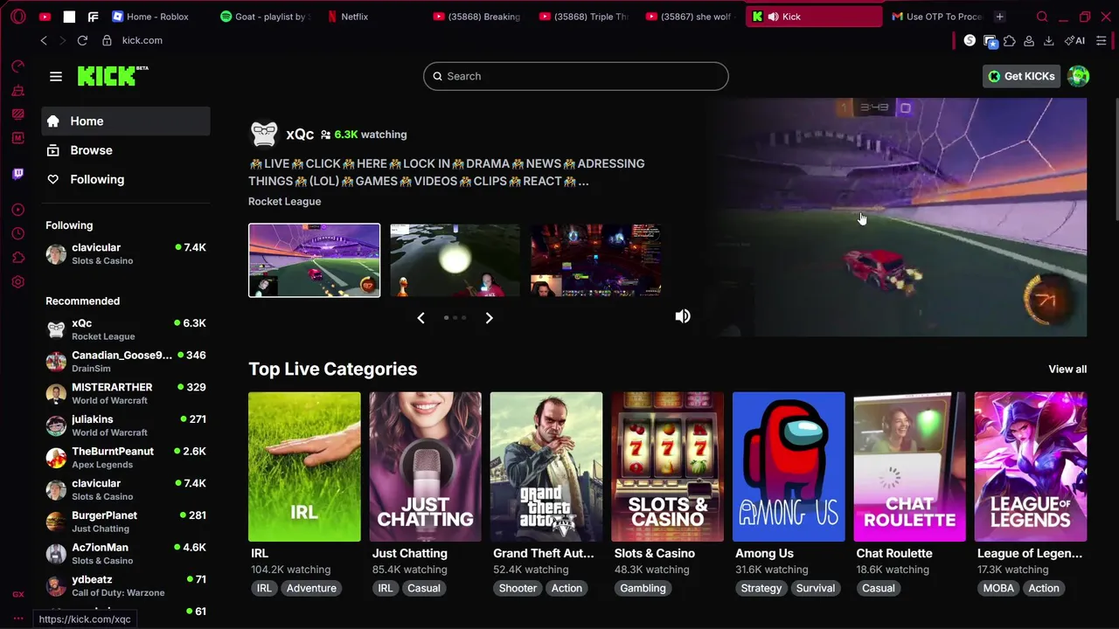Go back to the previous page
The height and width of the screenshot is (629, 1119).
[x=44, y=40]
